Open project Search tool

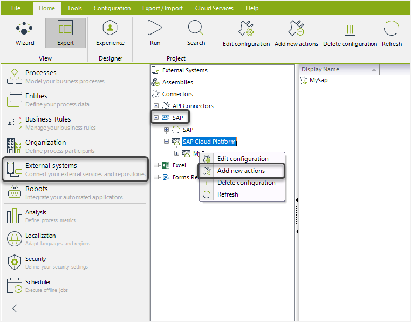click(x=196, y=33)
